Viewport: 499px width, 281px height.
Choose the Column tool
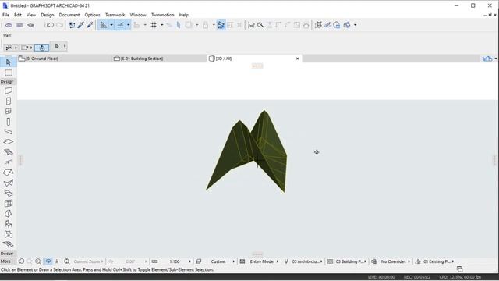pyautogui.click(x=9, y=122)
